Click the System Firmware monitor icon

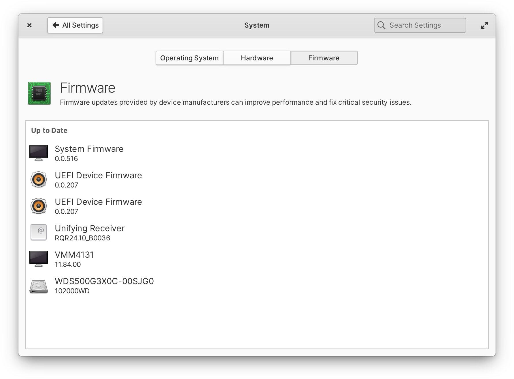[x=39, y=153]
